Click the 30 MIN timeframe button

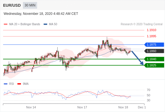[x=30, y=5]
